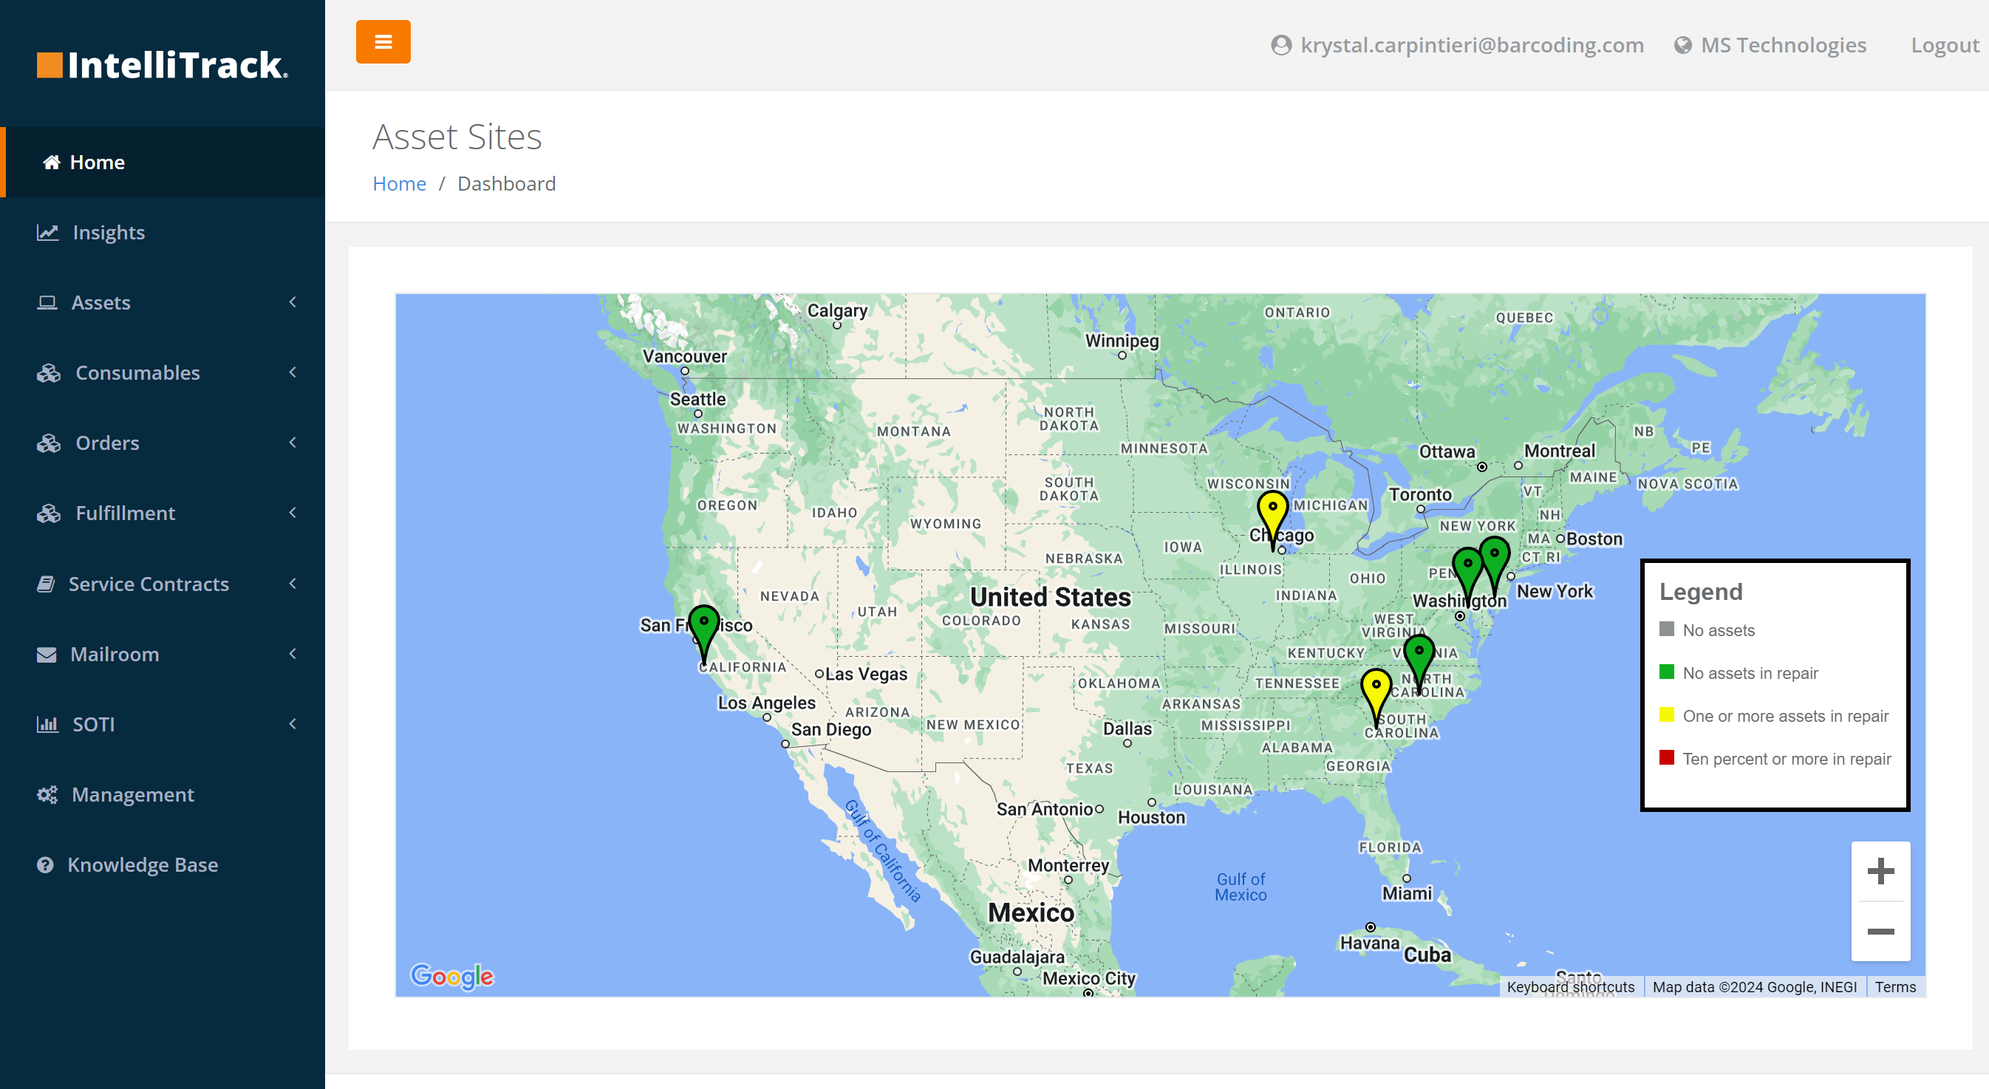1989x1089 pixels.
Task: Click the orange hamburger menu button
Action: click(x=383, y=41)
